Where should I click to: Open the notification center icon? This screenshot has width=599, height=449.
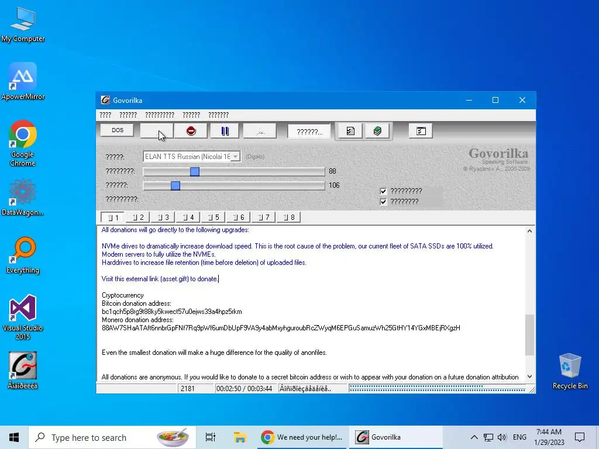point(580,437)
